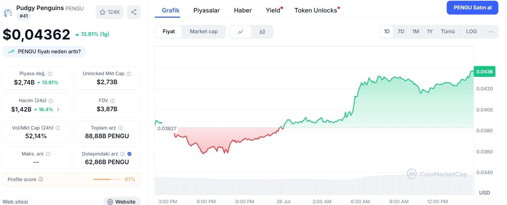Switch to line chart view icon

click(x=241, y=32)
